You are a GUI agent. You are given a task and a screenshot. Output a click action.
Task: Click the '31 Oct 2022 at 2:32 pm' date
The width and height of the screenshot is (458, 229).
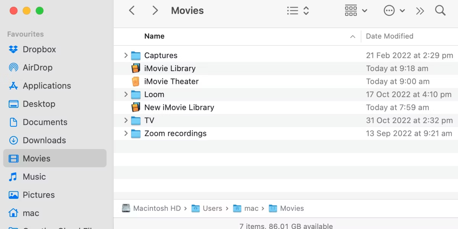pyautogui.click(x=410, y=120)
